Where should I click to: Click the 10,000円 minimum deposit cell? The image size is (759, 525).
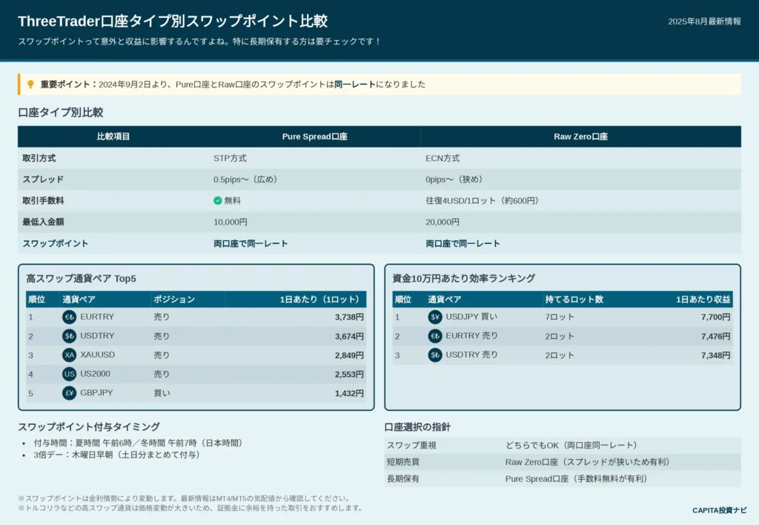[x=231, y=222]
